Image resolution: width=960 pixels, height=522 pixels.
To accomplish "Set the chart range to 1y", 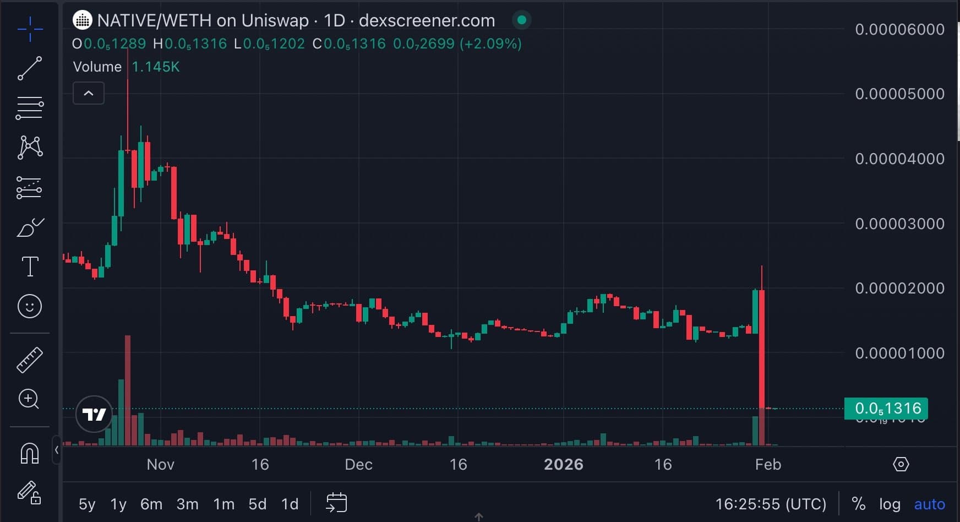I will tap(118, 504).
